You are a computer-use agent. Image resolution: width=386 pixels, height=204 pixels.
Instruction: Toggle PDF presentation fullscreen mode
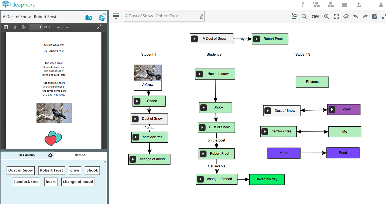[99, 27]
